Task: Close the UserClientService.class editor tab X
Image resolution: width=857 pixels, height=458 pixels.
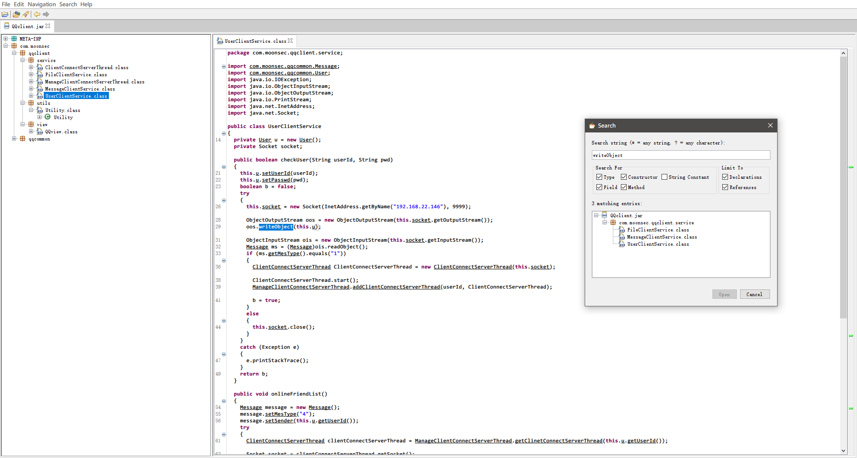Action: tap(290, 41)
